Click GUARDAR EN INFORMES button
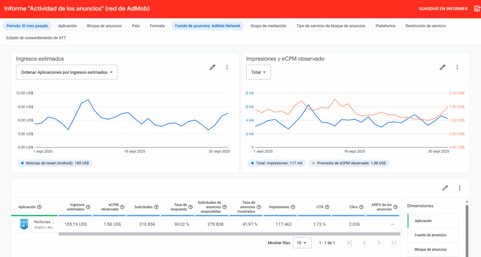Image resolution: width=481 pixels, height=257 pixels. coord(443,9)
